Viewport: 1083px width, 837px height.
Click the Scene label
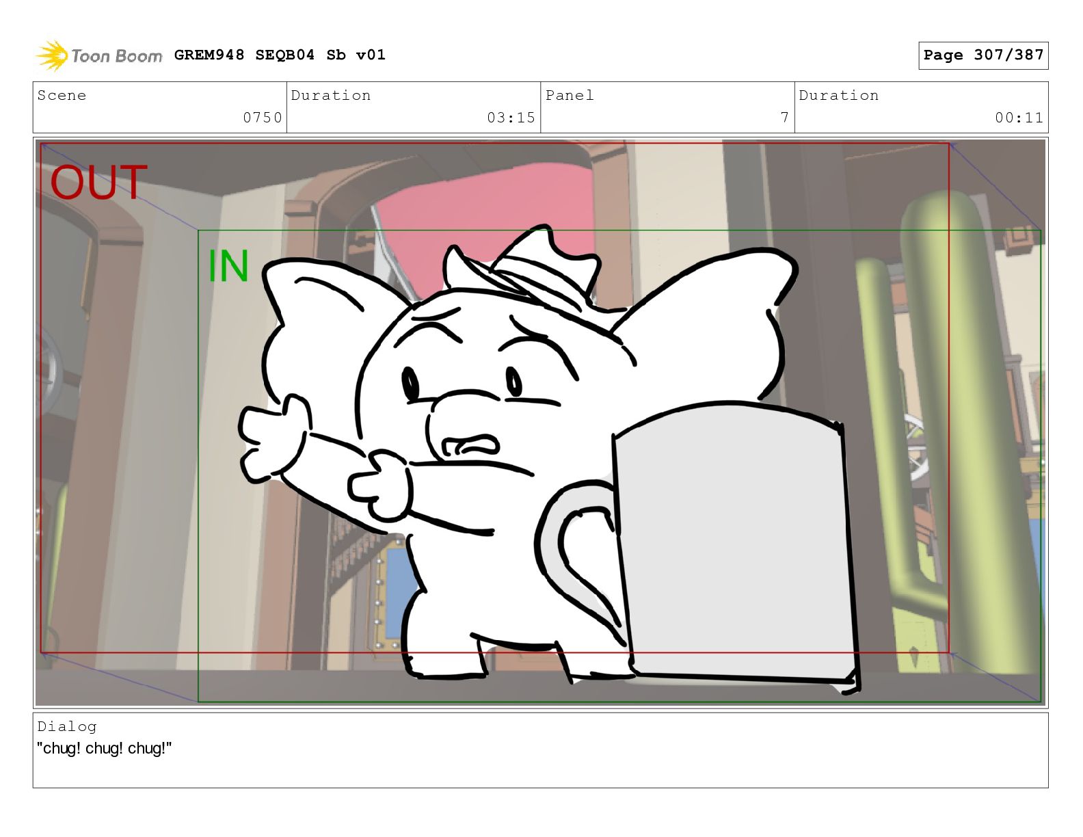pyautogui.click(x=62, y=95)
